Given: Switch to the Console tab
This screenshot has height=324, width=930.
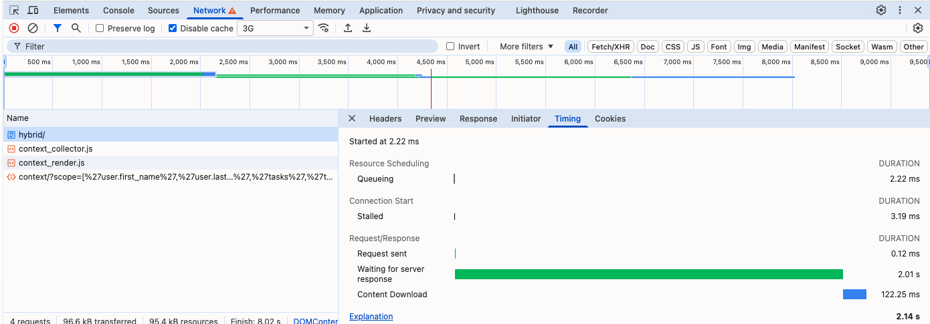Looking at the screenshot, I should [x=118, y=11].
